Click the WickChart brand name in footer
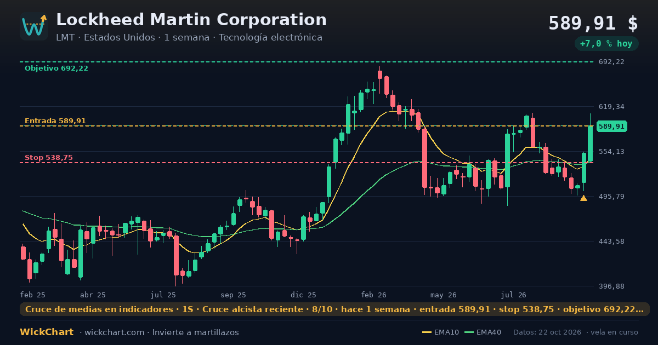 (x=47, y=332)
